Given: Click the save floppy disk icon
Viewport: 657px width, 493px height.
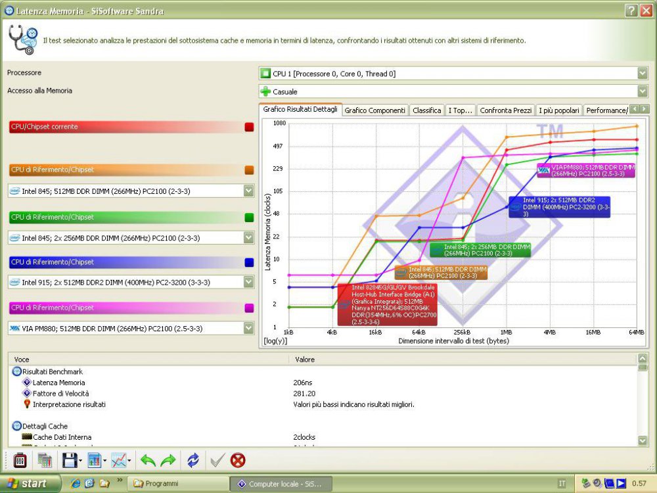Looking at the screenshot, I should pyautogui.click(x=69, y=460).
